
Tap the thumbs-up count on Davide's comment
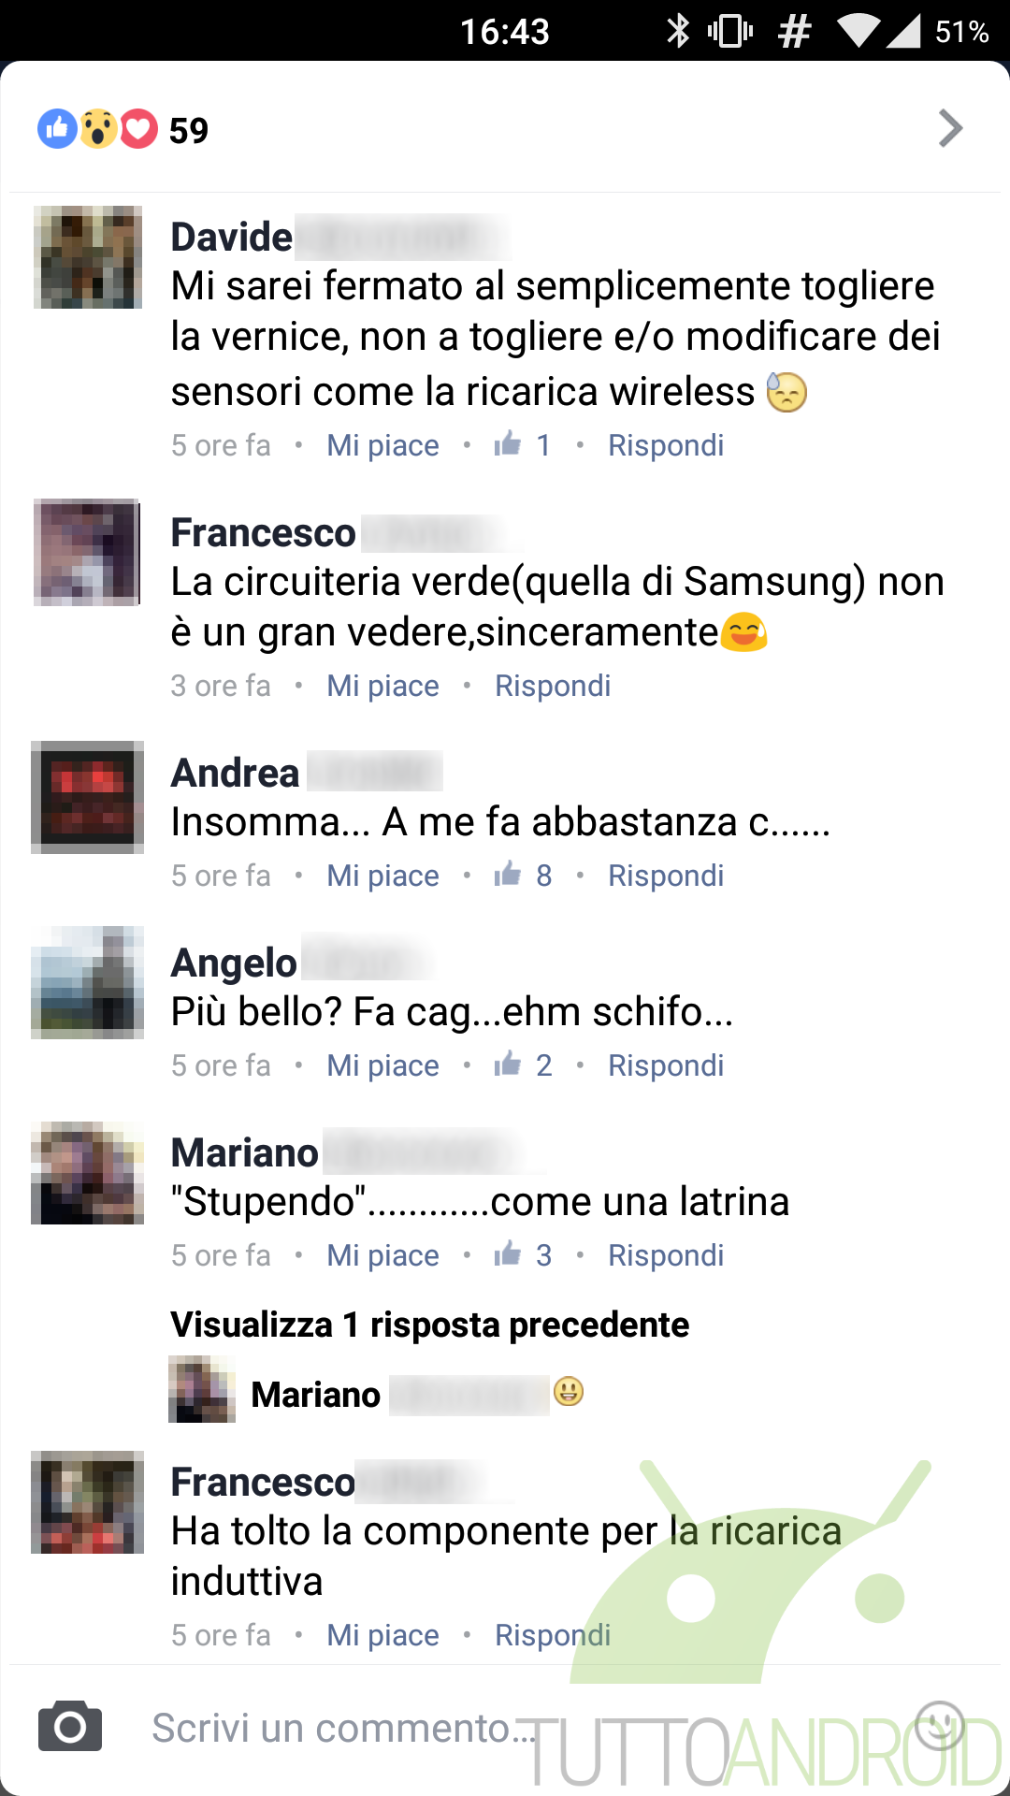(523, 445)
